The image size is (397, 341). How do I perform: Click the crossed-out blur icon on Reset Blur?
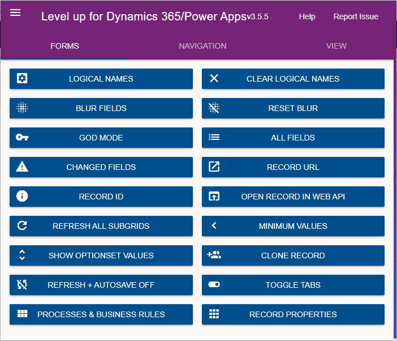(214, 108)
